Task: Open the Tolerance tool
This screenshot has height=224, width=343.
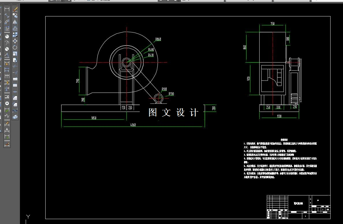Action: click(x=7, y=97)
